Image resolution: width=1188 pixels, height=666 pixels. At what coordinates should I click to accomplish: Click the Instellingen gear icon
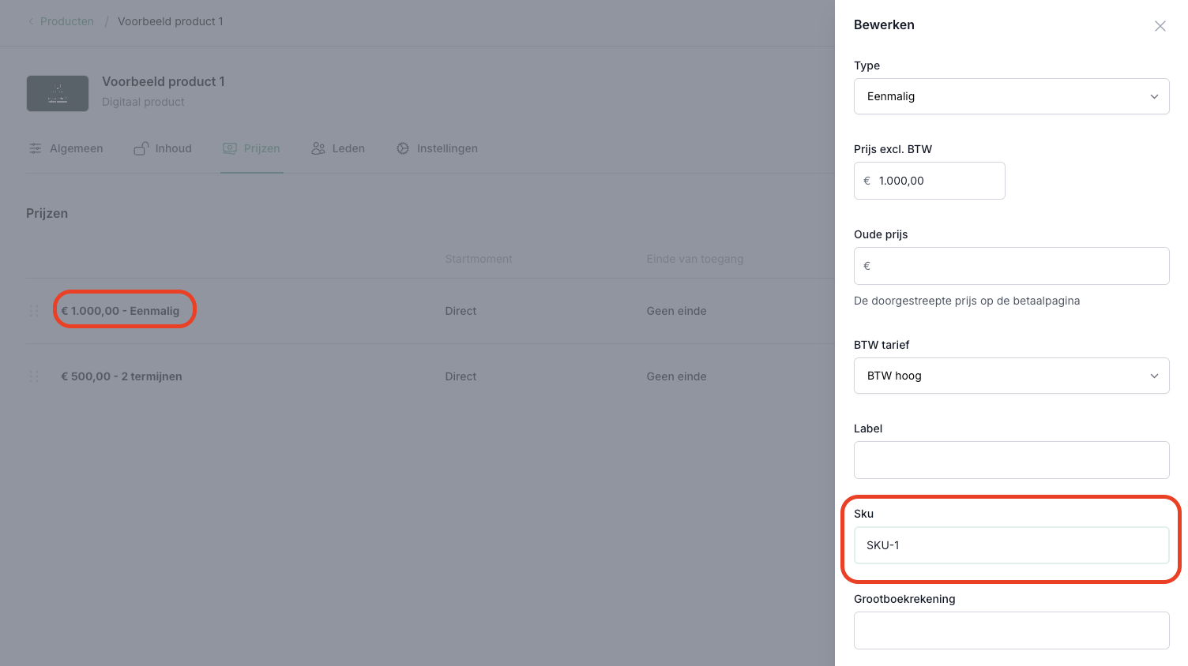coord(403,148)
